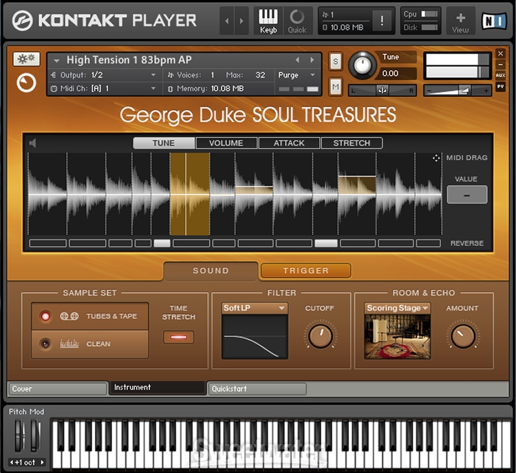Click the Scoring Stage room thumbnail
Viewport: 516px width, 473px height.
[397, 337]
